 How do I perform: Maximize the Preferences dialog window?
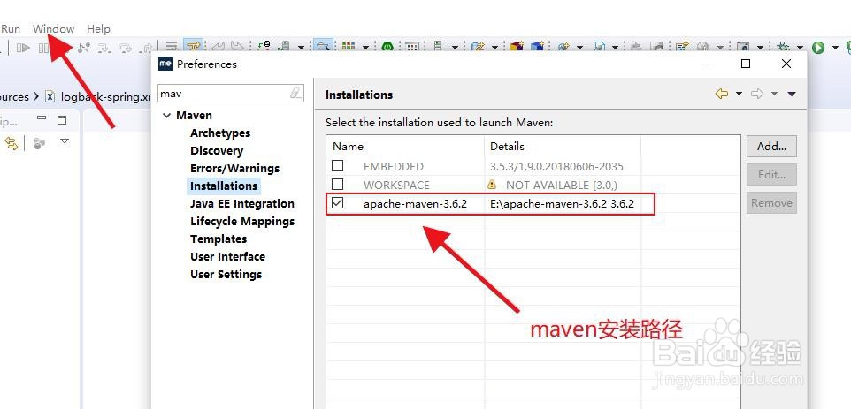click(x=746, y=64)
